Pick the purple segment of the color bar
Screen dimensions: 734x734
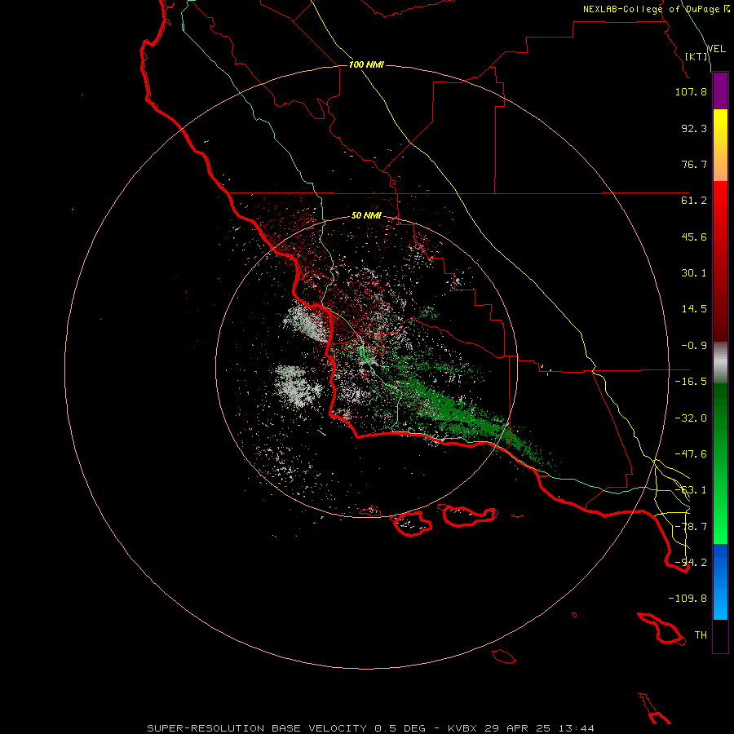click(720, 91)
